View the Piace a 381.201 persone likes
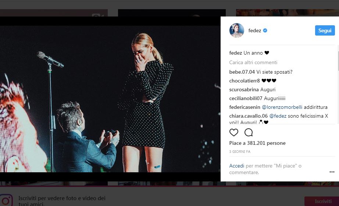Image resolution: width=339 pixels, height=206 pixels. pyautogui.click(x=257, y=143)
